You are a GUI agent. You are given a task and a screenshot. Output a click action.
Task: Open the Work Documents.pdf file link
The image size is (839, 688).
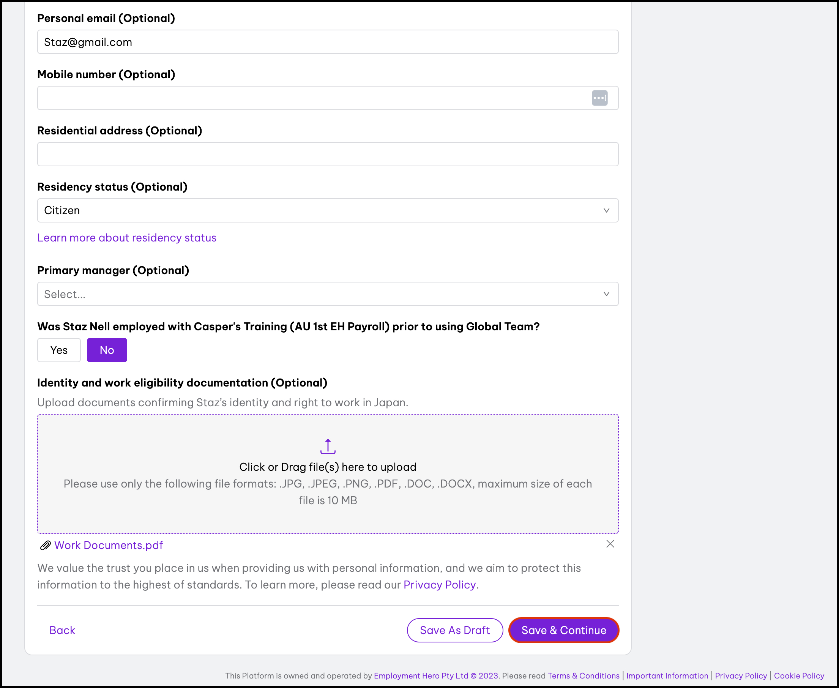(109, 545)
